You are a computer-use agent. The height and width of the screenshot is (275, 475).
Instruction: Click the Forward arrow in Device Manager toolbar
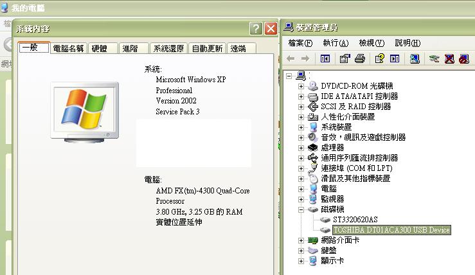[x=305, y=58]
